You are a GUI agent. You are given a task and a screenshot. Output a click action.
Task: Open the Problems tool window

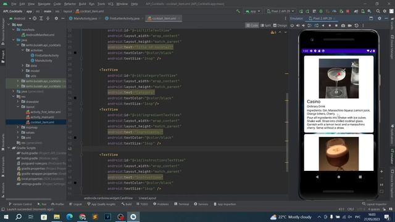(161, 204)
